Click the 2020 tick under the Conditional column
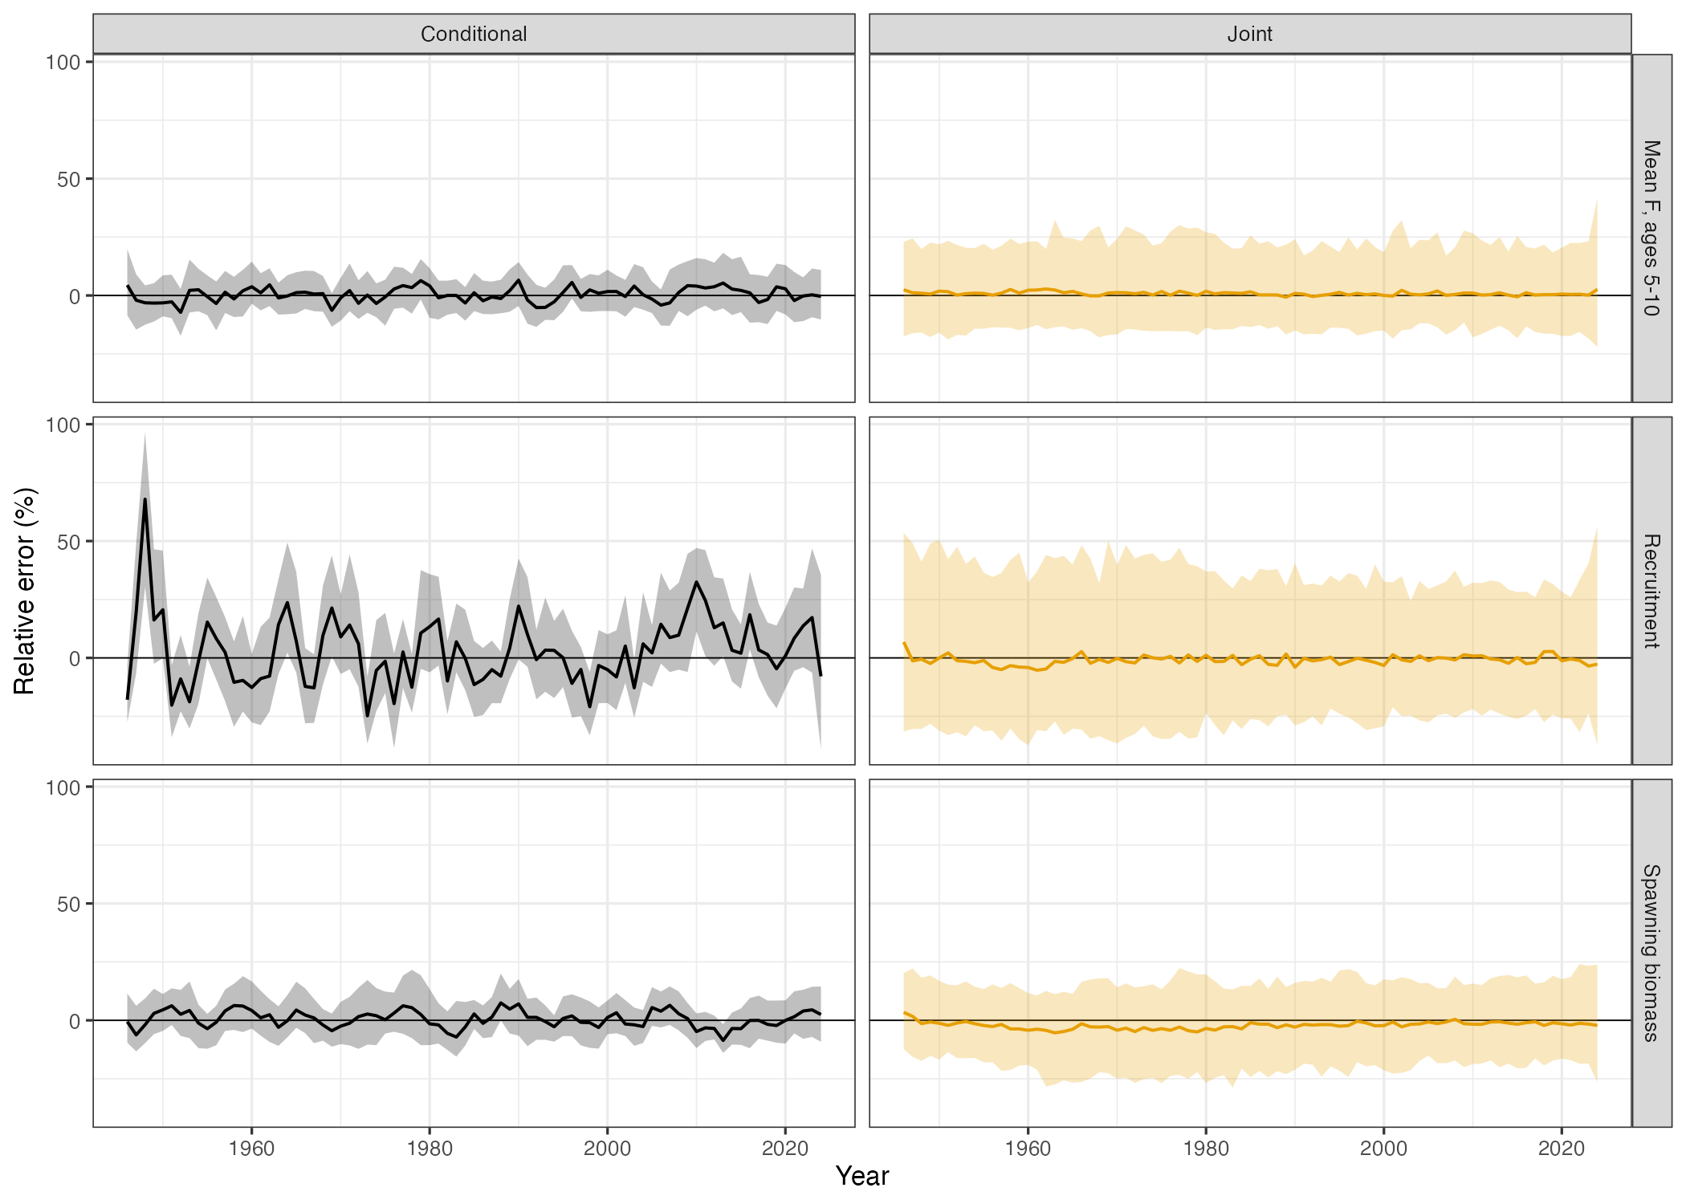This screenshot has height=1204, width=1686. (x=785, y=1149)
